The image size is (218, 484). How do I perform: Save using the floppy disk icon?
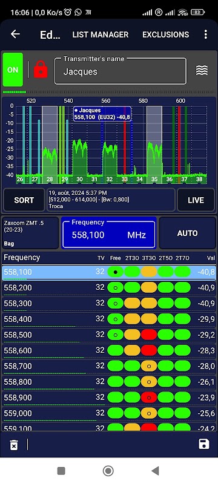[204, 444]
